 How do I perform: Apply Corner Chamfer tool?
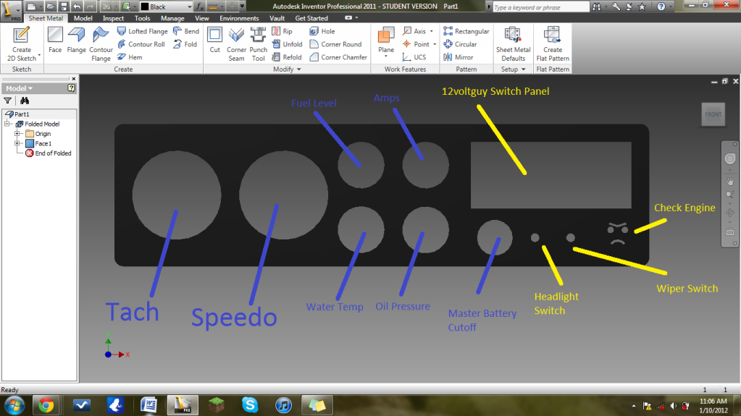[x=338, y=57]
